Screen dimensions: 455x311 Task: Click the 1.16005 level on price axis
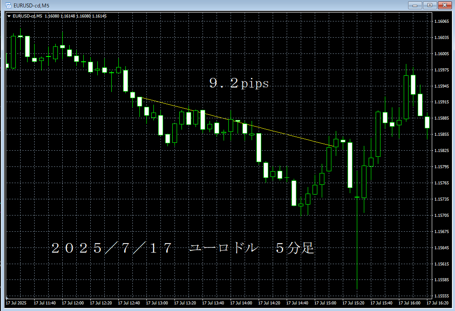coord(441,54)
